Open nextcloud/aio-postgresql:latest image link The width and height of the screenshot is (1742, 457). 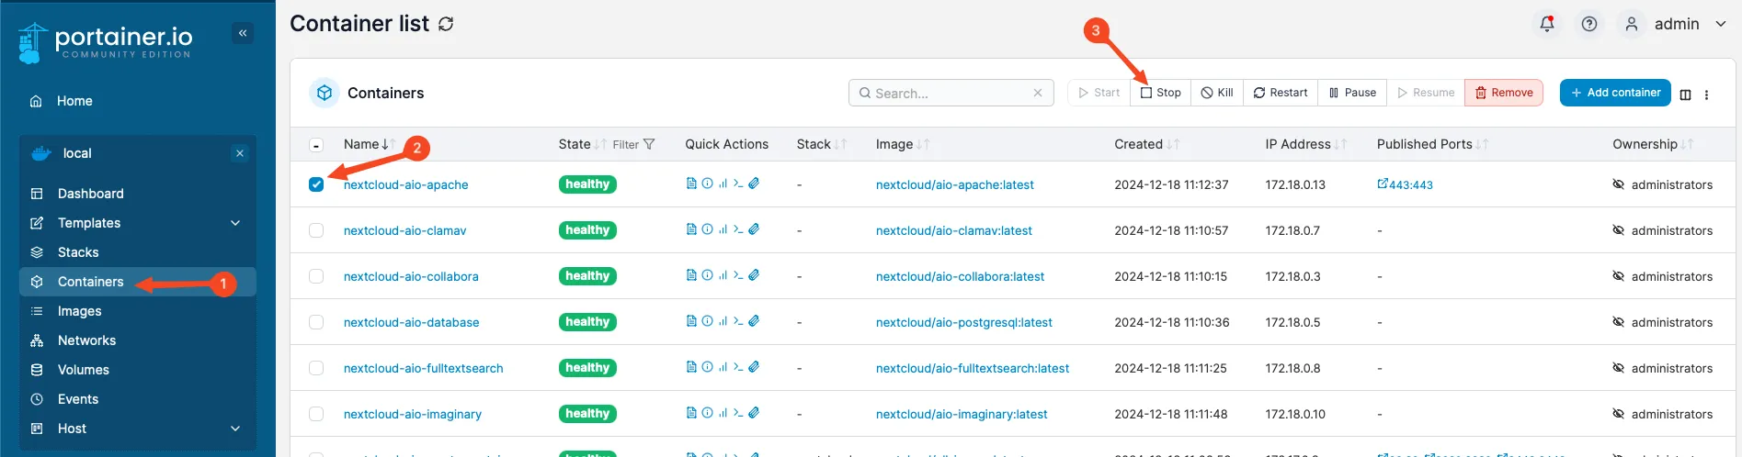coord(963,322)
